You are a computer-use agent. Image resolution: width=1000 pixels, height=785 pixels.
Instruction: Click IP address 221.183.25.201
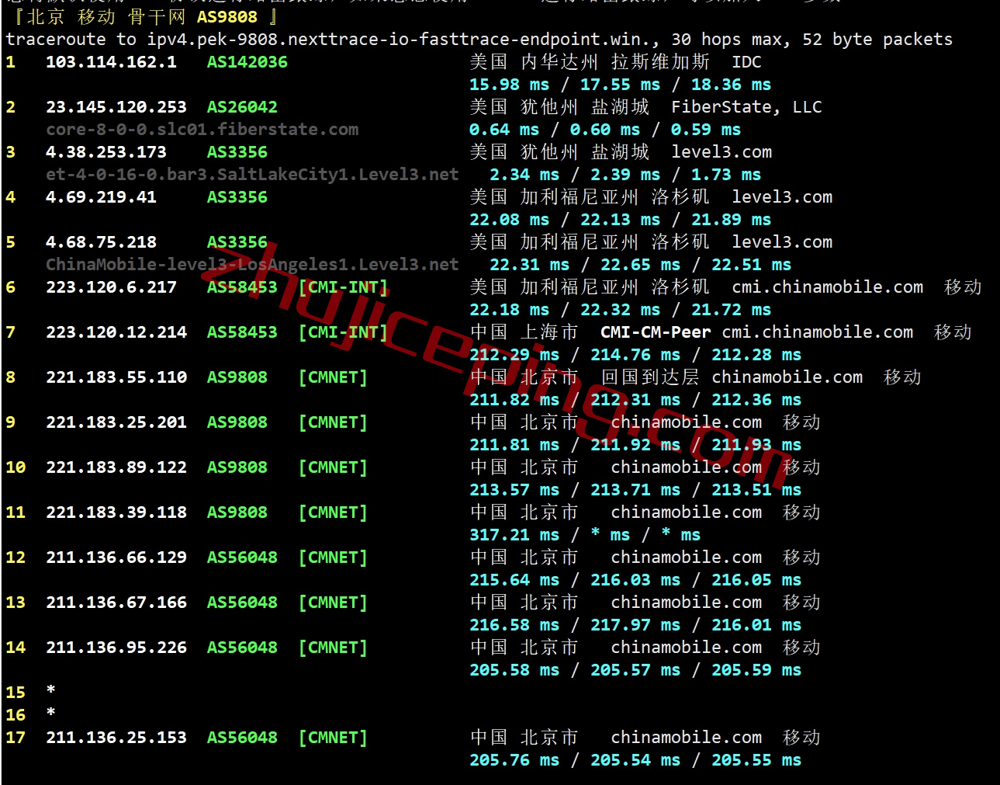[x=116, y=422]
